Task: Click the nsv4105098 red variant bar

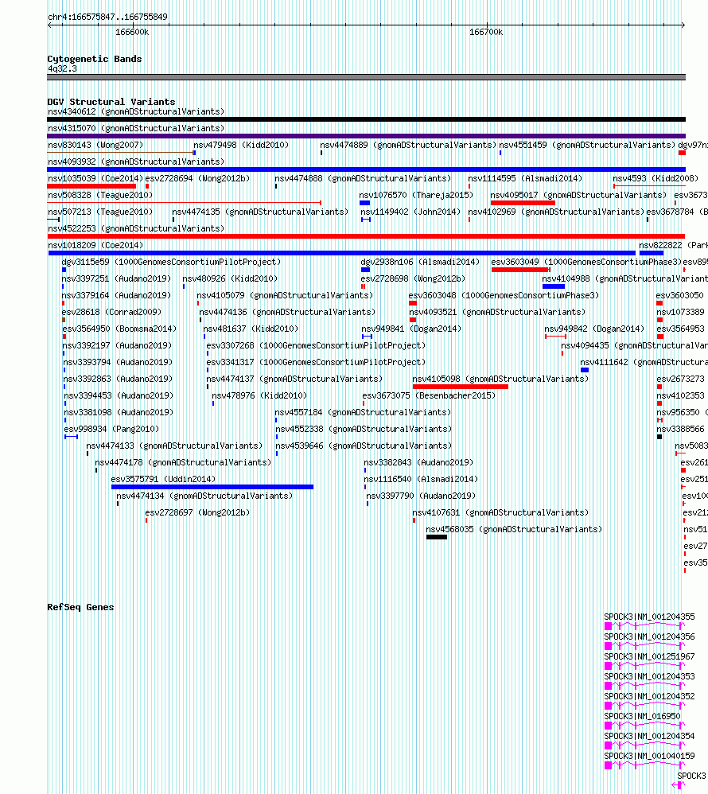Action: click(461, 387)
